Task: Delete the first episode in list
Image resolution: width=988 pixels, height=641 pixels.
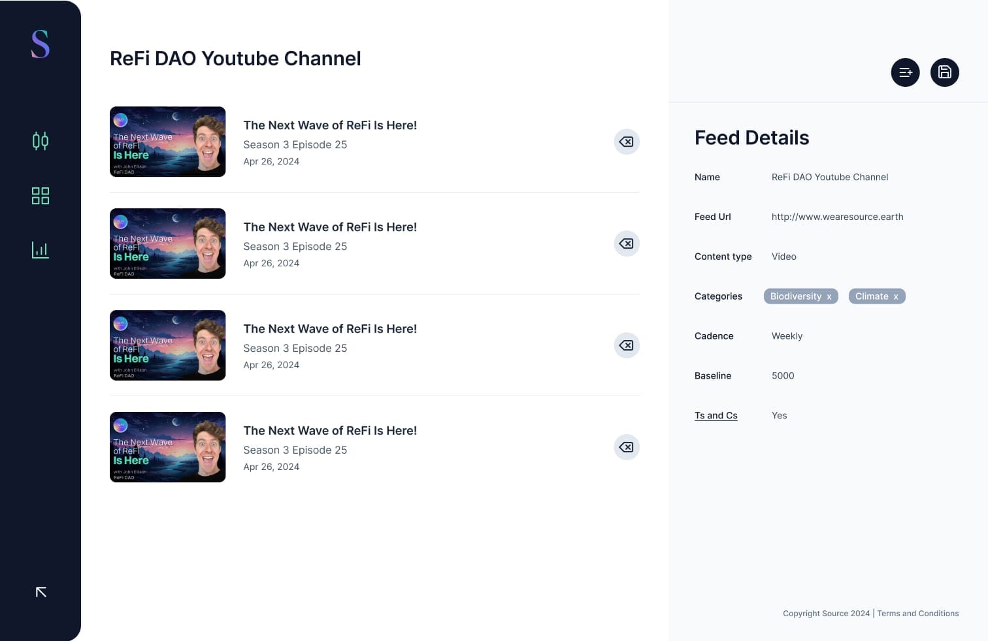Action: pos(626,142)
